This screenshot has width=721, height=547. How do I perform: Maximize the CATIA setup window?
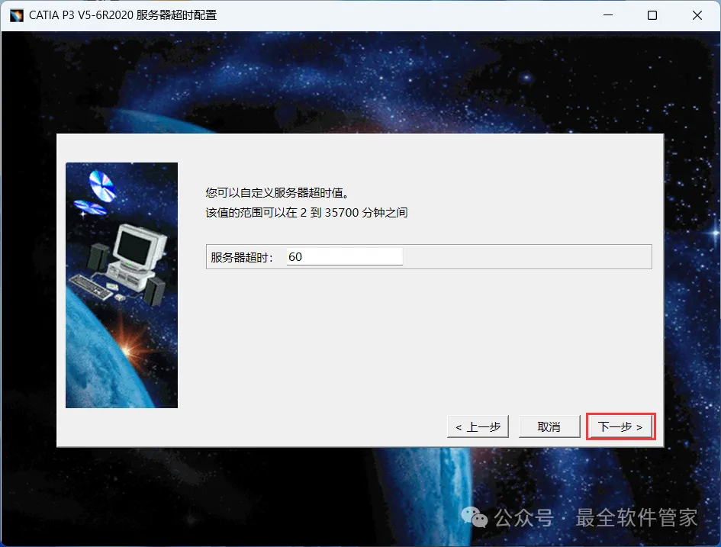652,15
